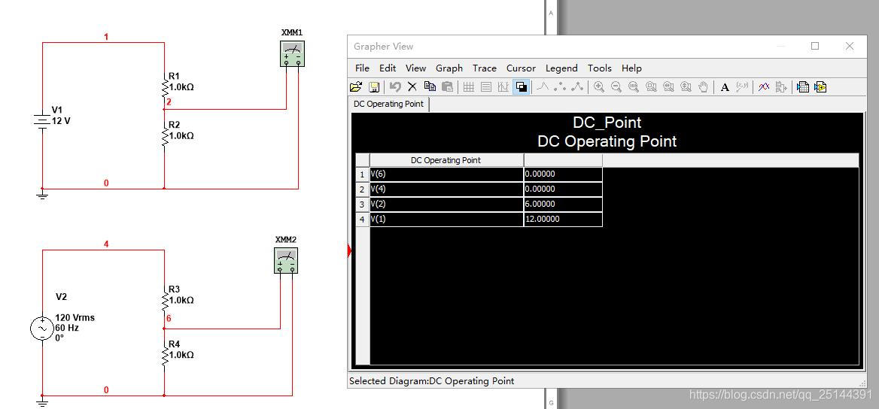Open the Legend menu

click(561, 68)
